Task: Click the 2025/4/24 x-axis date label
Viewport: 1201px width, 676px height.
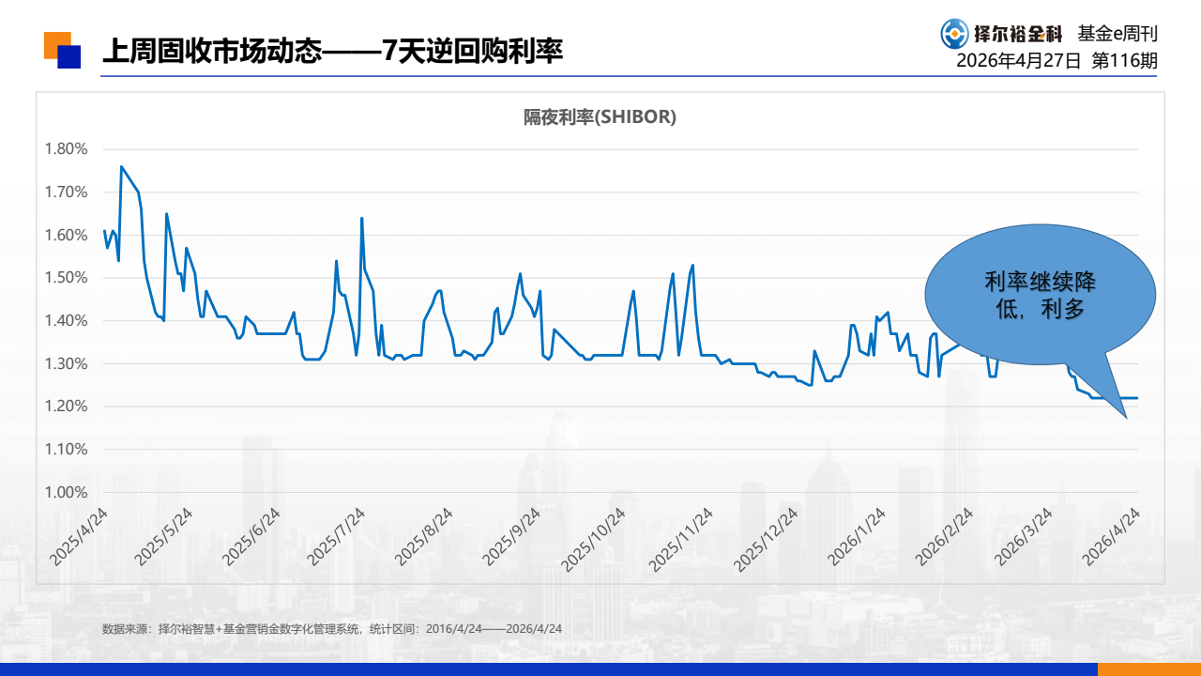Action: (81, 537)
